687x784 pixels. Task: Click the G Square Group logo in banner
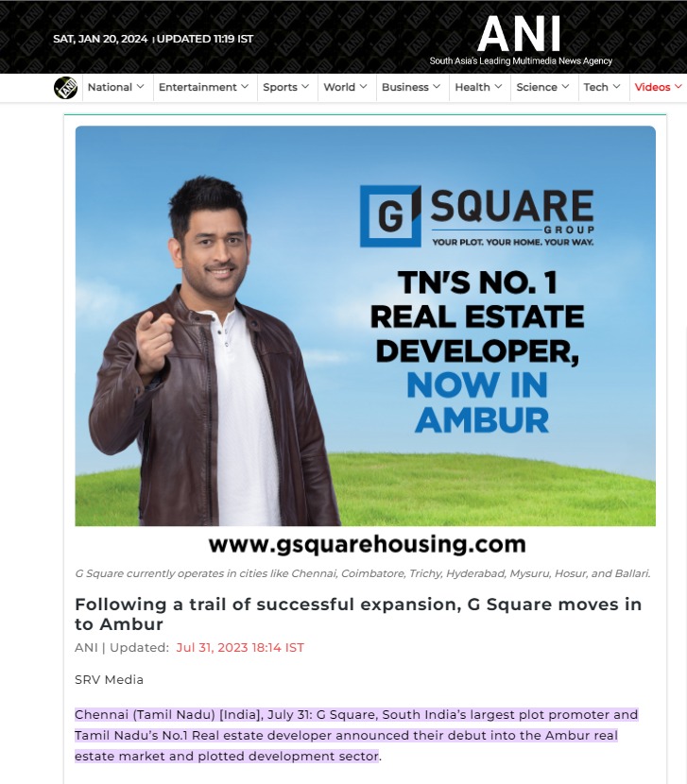point(477,216)
